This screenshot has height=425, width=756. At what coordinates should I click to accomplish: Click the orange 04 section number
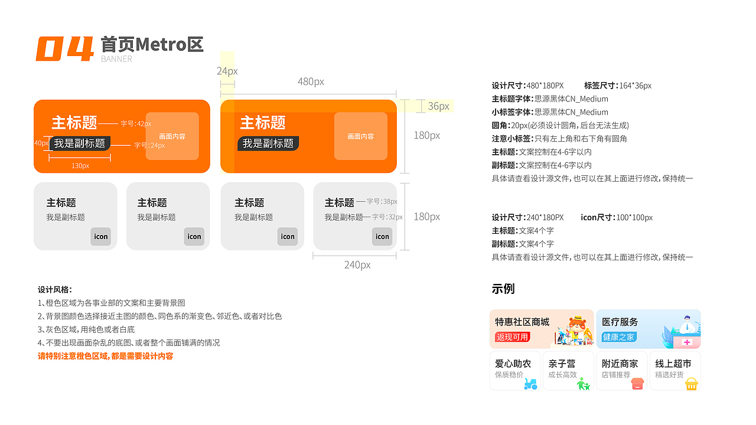click(65, 48)
